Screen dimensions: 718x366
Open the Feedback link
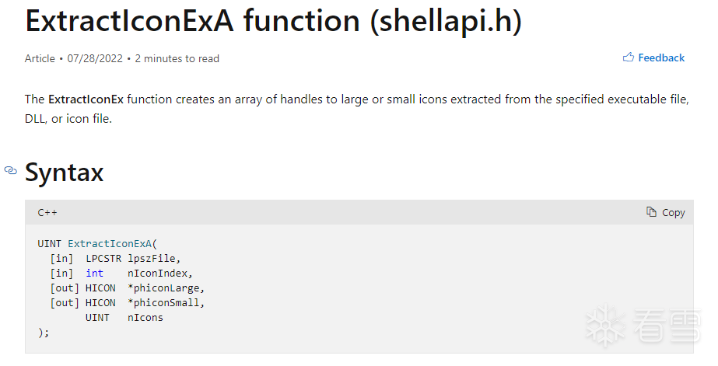coord(661,58)
